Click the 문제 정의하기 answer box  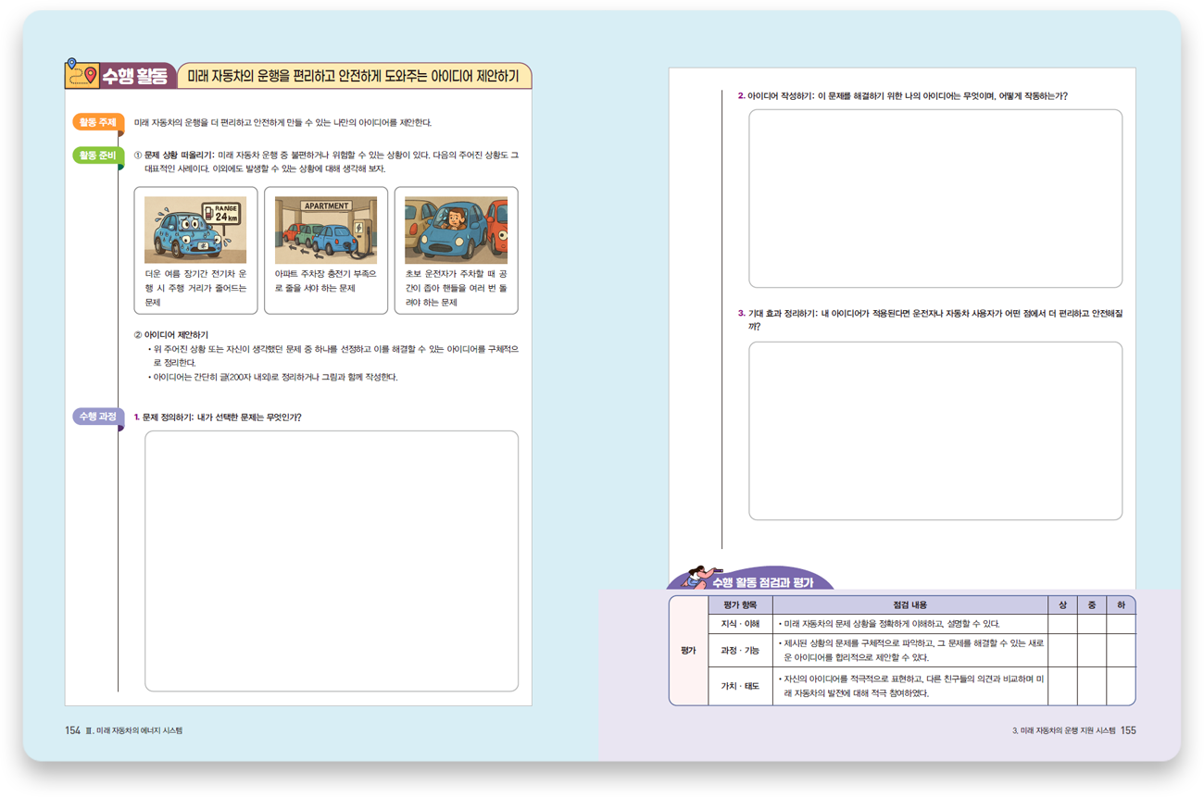click(x=331, y=560)
